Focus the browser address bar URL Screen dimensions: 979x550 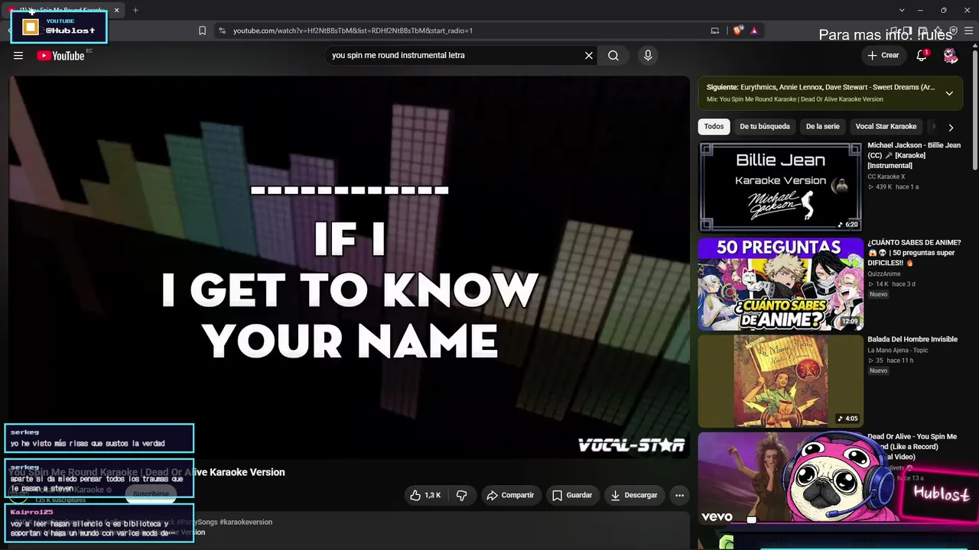(353, 31)
